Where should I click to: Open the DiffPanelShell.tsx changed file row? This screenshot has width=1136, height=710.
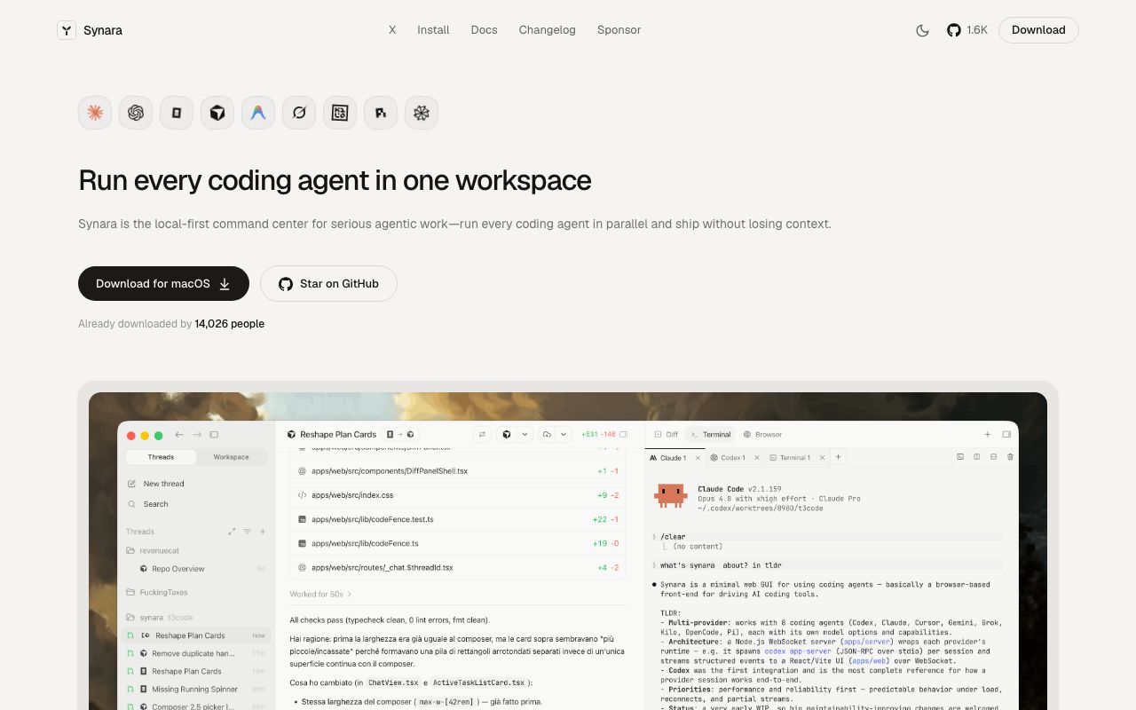tap(458, 471)
